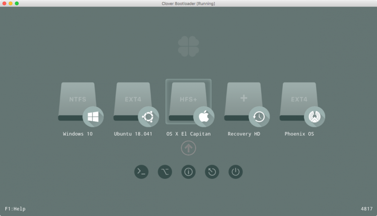Click the "Phoenix OS" label
Viewport: 377px width, 216px height.
click(299, 134)
